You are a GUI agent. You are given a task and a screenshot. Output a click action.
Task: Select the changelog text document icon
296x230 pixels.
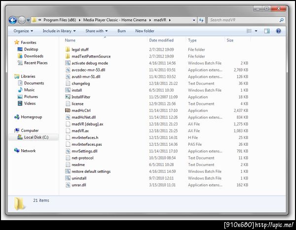pos(68,83)
